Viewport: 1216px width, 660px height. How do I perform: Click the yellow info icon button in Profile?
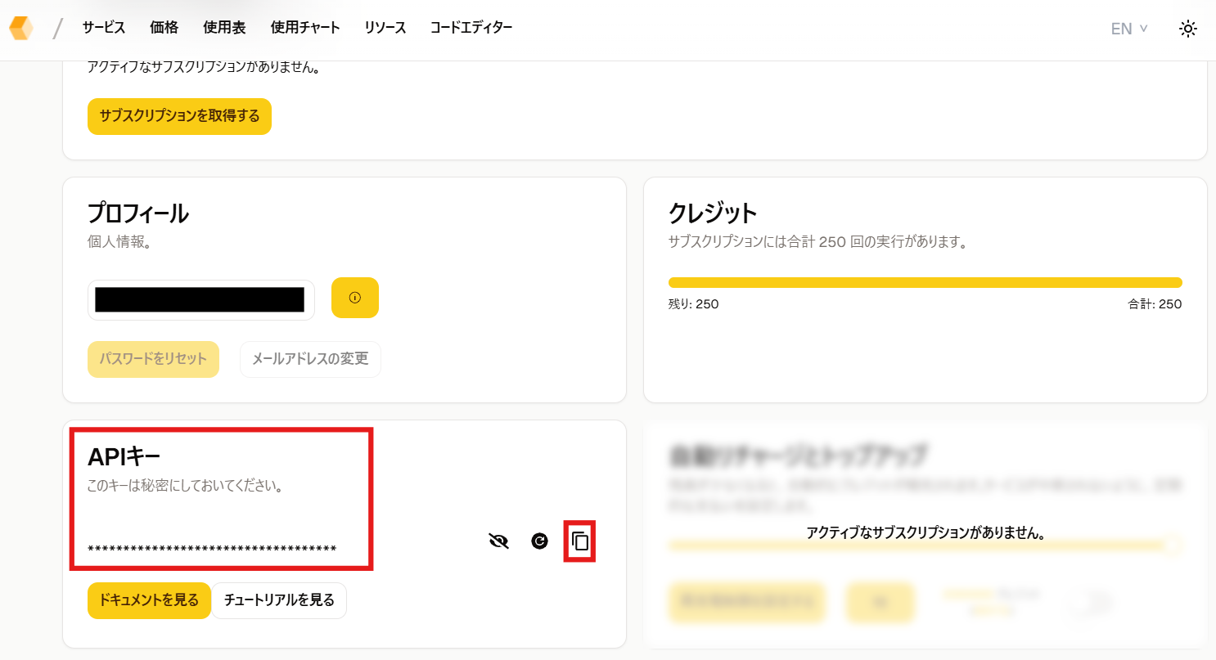[x=355, y=298]
